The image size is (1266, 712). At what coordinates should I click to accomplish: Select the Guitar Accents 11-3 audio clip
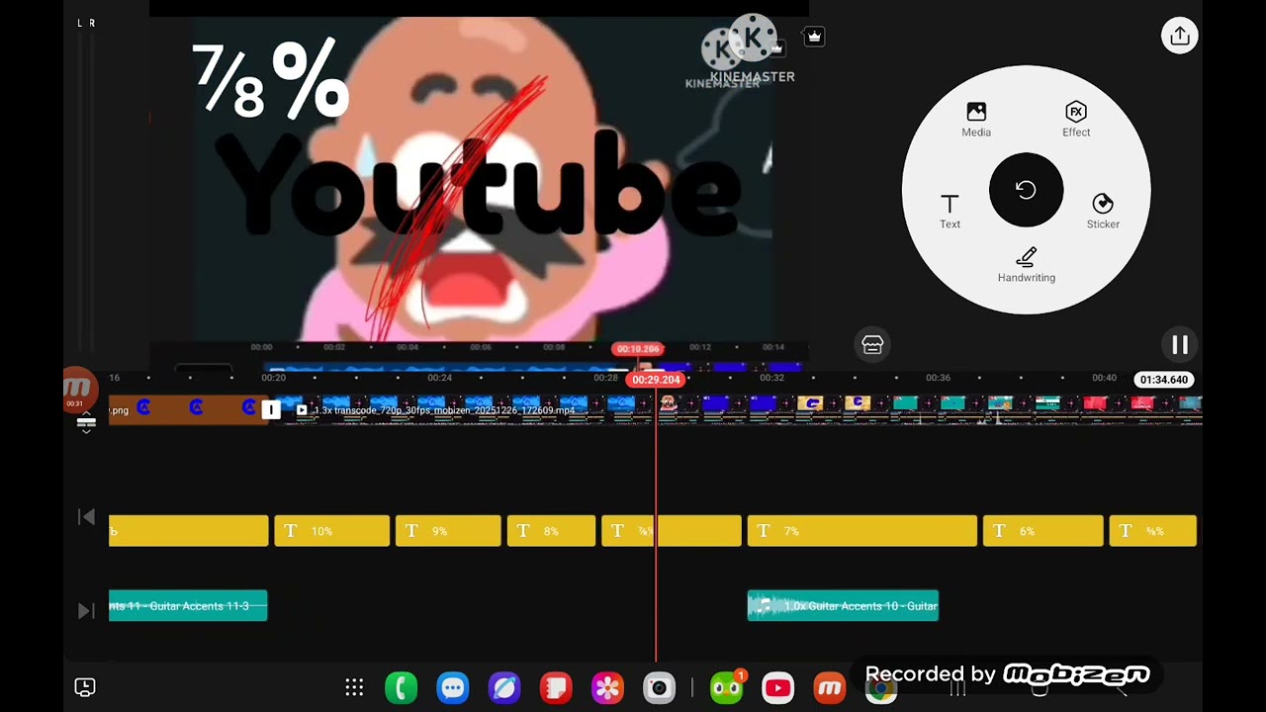click(x=188, y=606)
